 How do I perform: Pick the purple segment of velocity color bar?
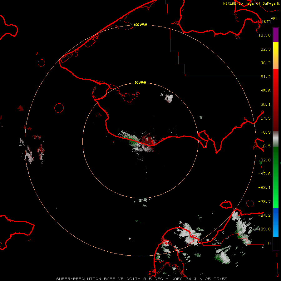coord(276,35)
